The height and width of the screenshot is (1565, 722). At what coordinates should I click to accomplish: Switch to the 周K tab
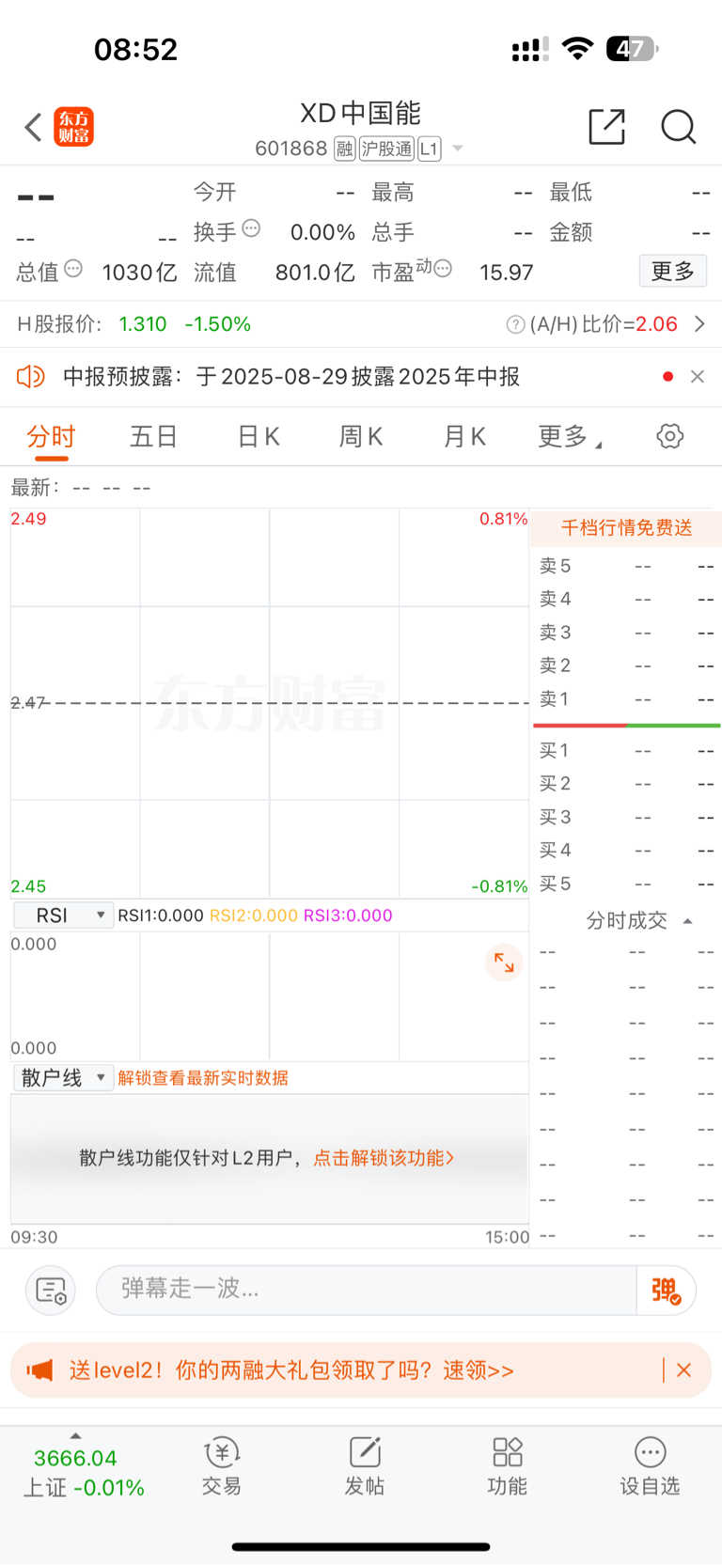click(x=361, y=437)
